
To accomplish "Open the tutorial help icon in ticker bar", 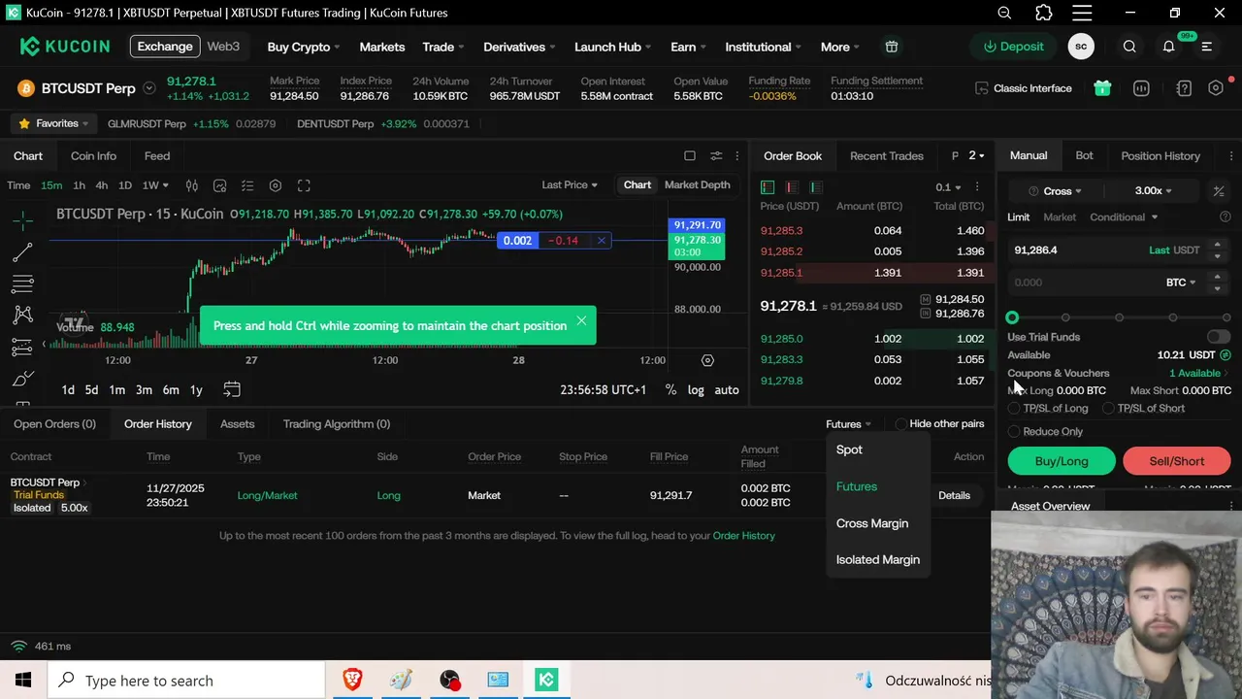I will [1184, 88].
